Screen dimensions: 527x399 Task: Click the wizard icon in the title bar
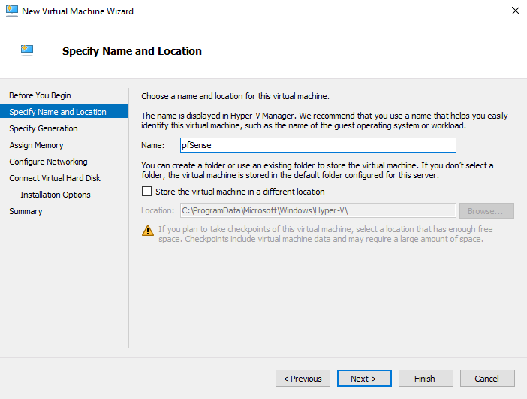(11, 11)
